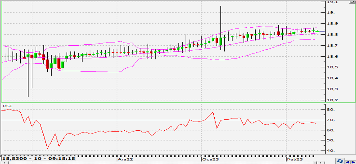Click the RSI 50 scale label

(331, 140)
